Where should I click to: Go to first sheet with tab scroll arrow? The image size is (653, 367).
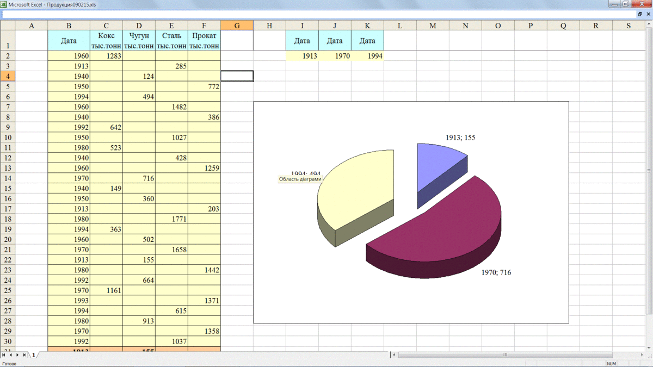[4, 354]
